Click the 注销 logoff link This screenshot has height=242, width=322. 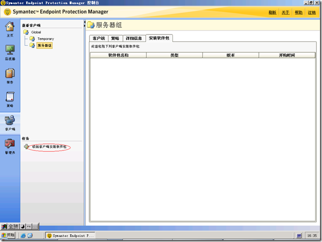coord(311,12)
